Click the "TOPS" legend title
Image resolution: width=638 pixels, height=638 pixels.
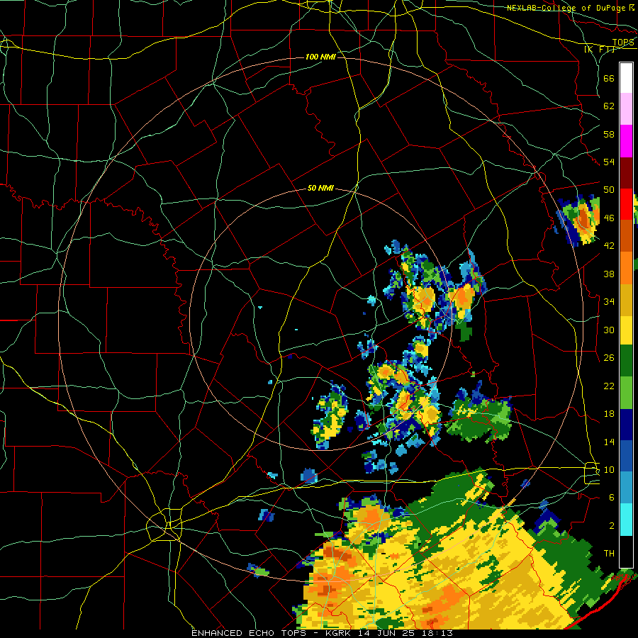coord(623,43)
